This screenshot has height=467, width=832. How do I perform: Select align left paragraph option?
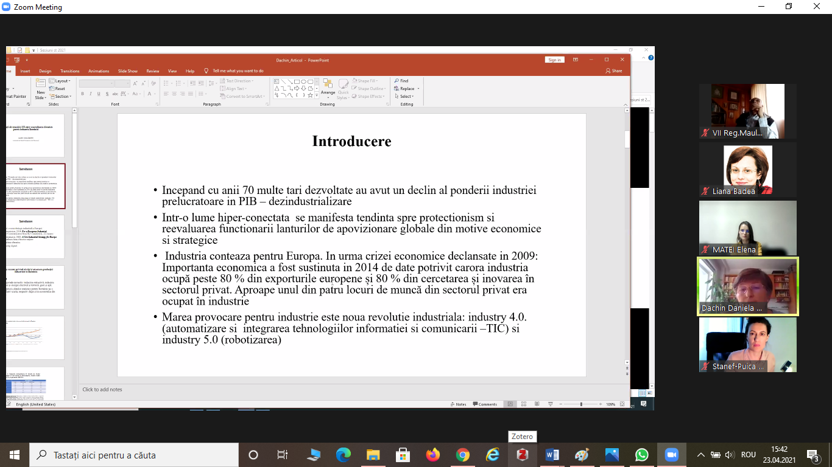click(166, 94)
